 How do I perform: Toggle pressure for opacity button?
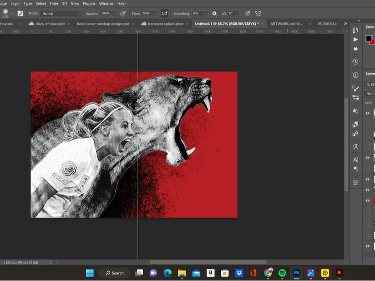[x=123, y=13]
